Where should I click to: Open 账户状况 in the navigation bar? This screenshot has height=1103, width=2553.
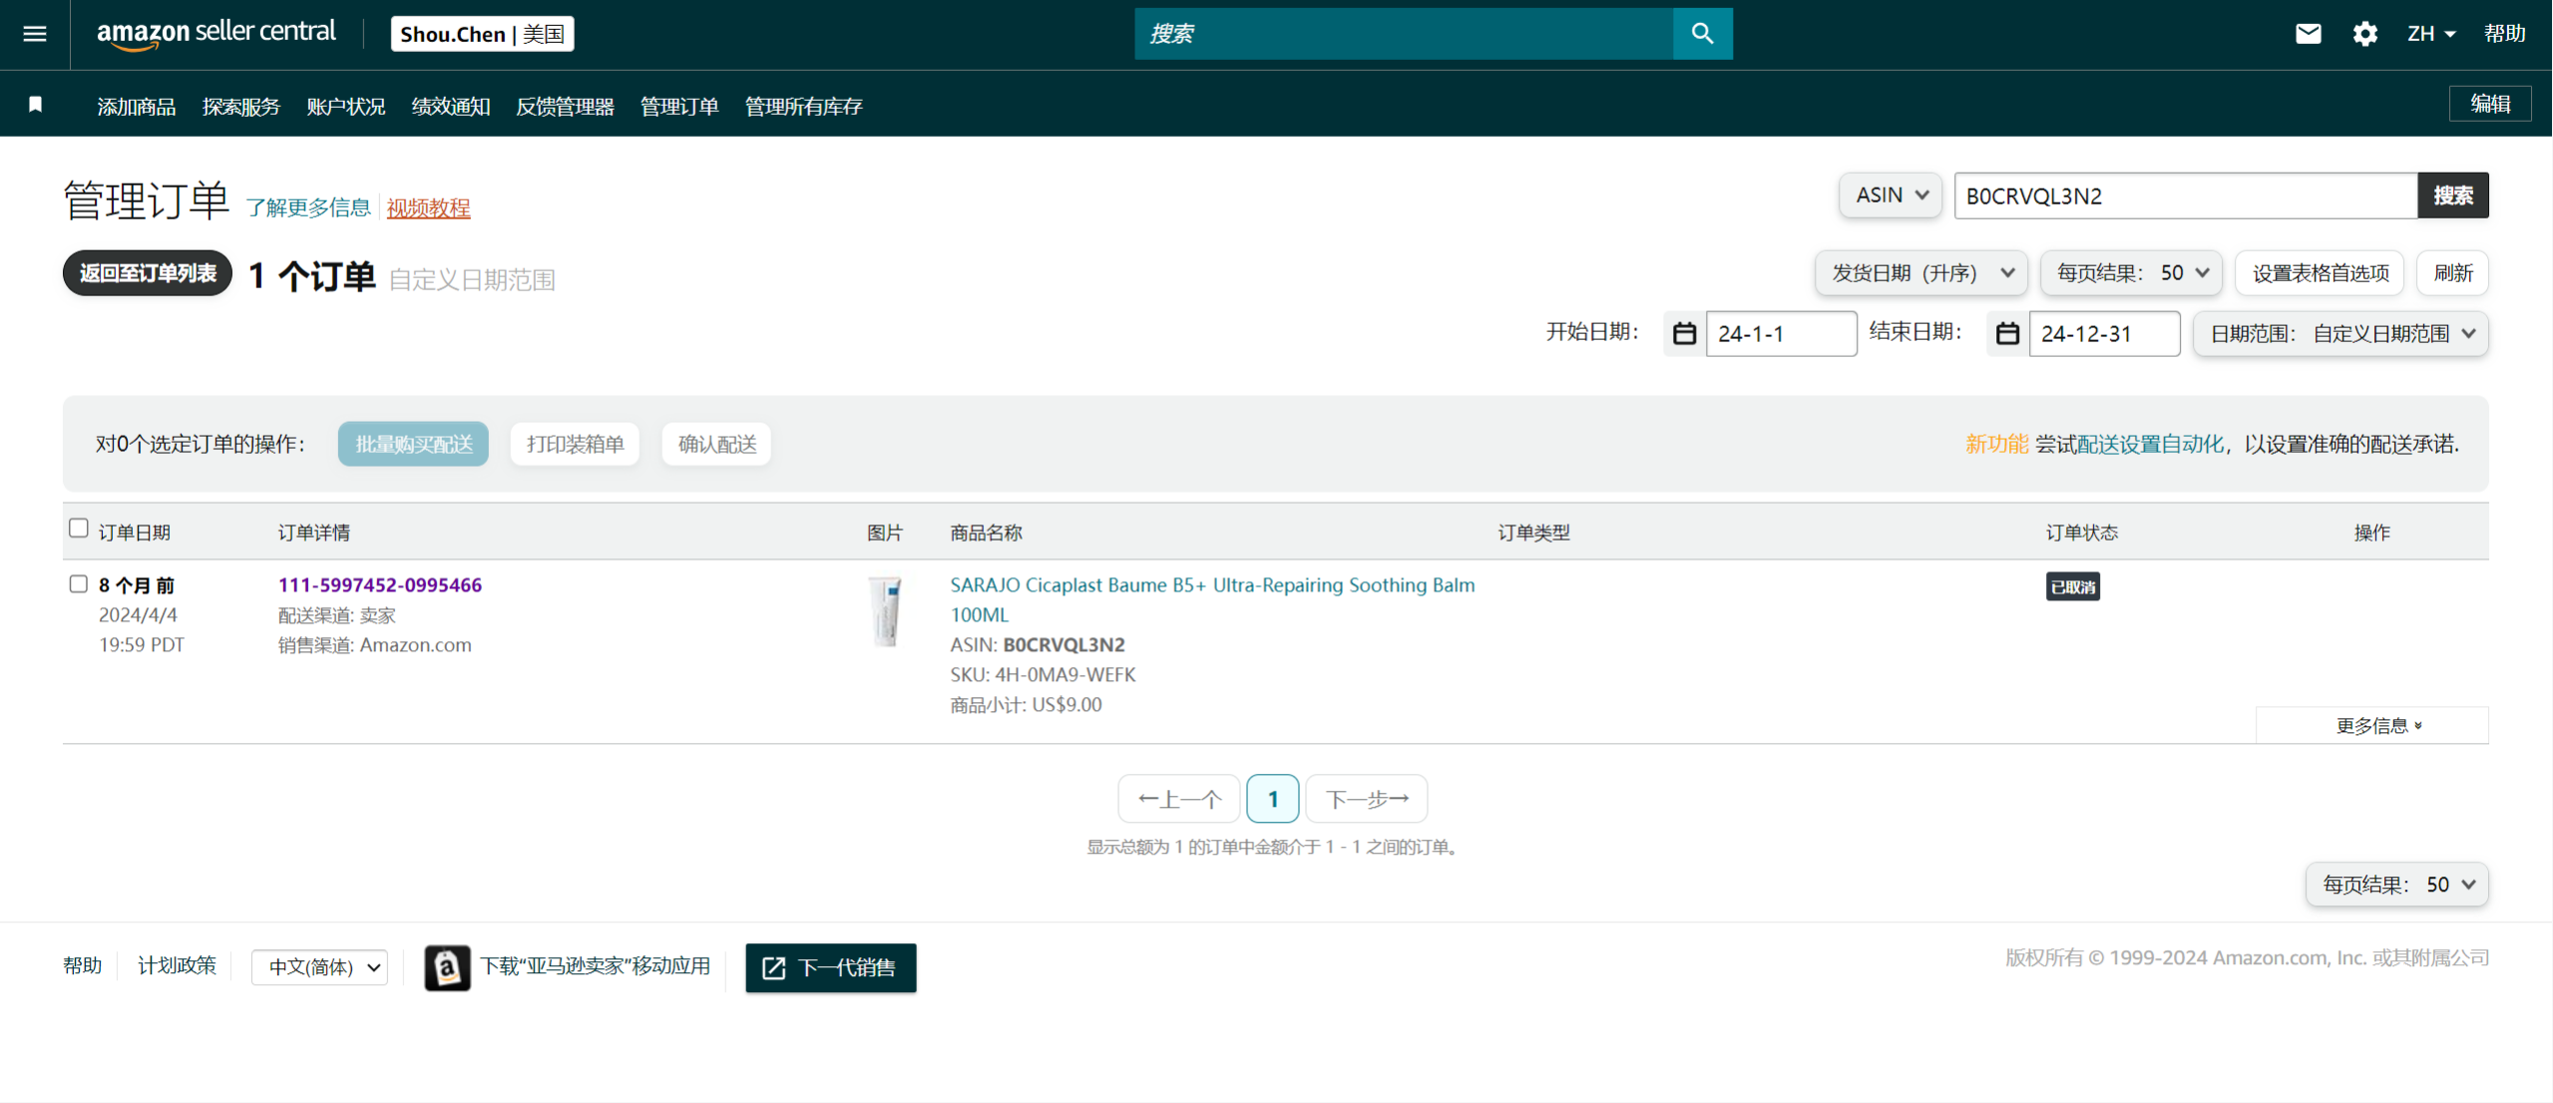point(346,107)
